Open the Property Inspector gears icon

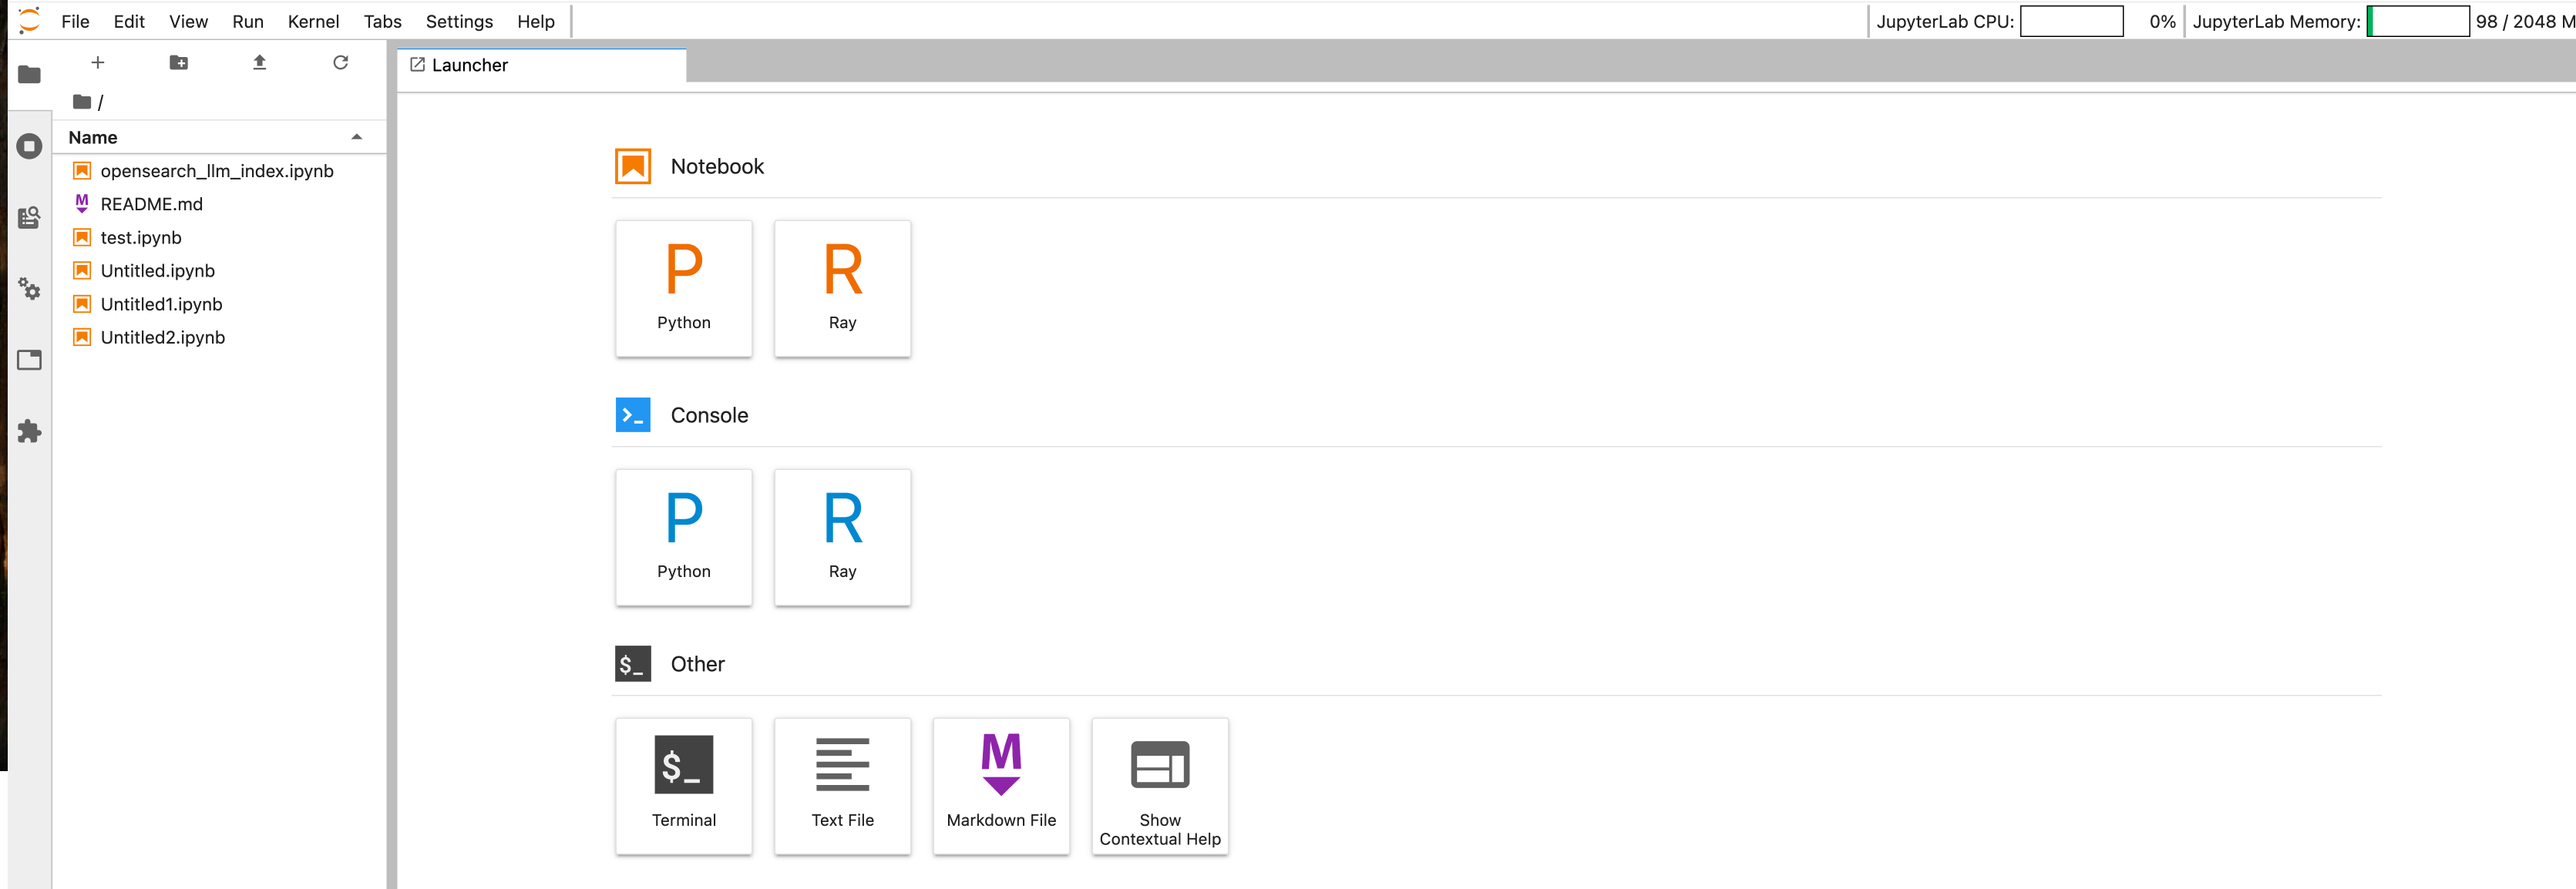[29, 290]
